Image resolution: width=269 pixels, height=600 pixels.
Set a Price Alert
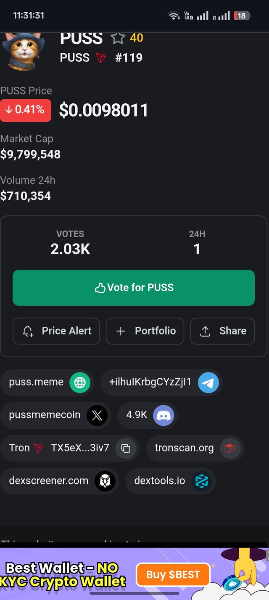56,331
